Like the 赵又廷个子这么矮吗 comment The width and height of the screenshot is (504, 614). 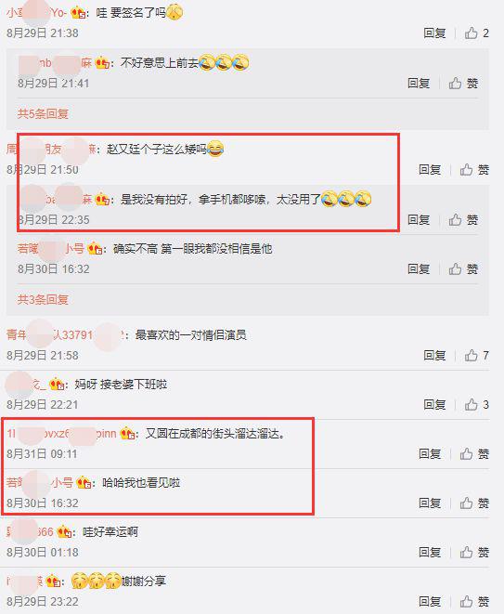(x=474, y=170)
